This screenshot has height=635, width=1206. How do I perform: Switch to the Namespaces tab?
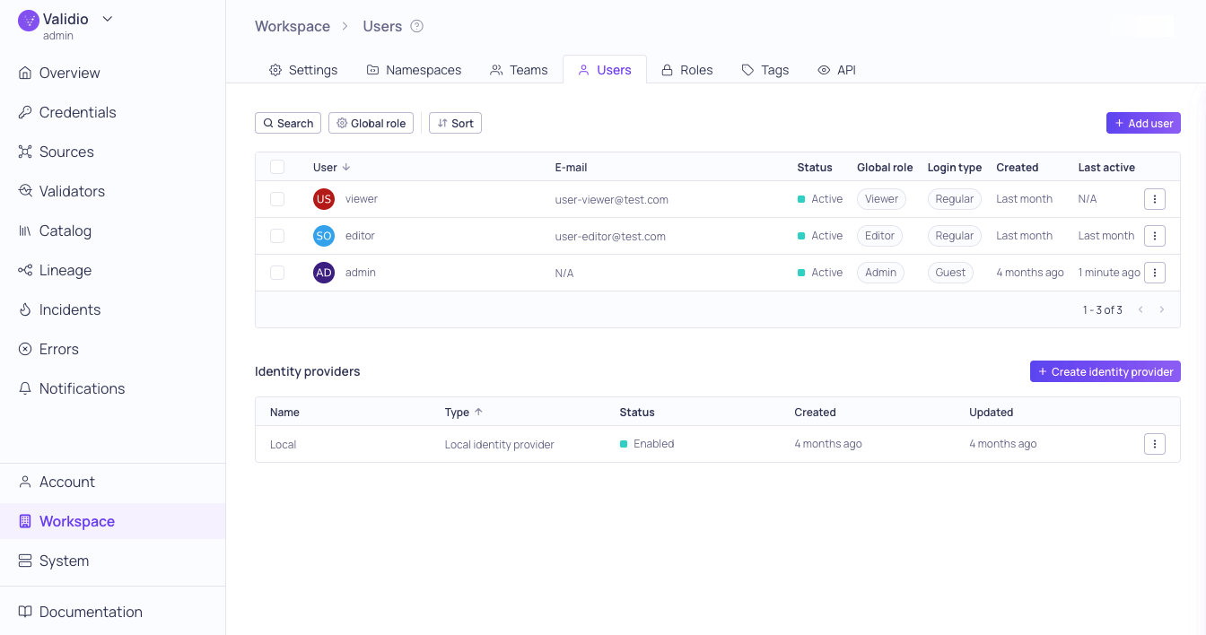point(414,70)
